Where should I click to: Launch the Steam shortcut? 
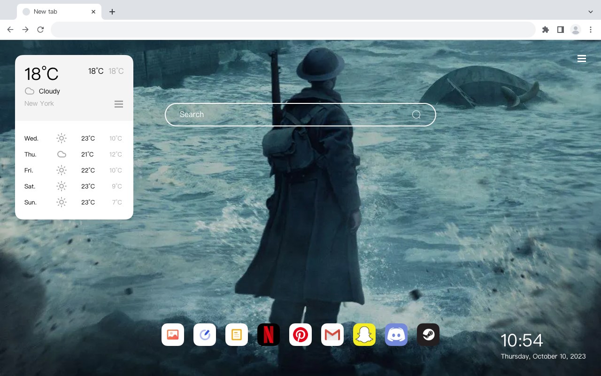428,335
